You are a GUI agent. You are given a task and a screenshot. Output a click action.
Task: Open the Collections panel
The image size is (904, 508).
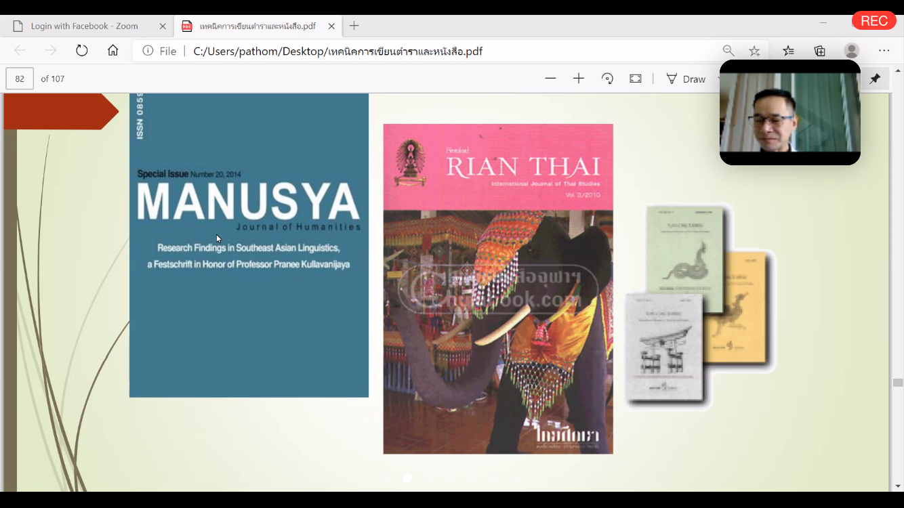pos(820,51)
